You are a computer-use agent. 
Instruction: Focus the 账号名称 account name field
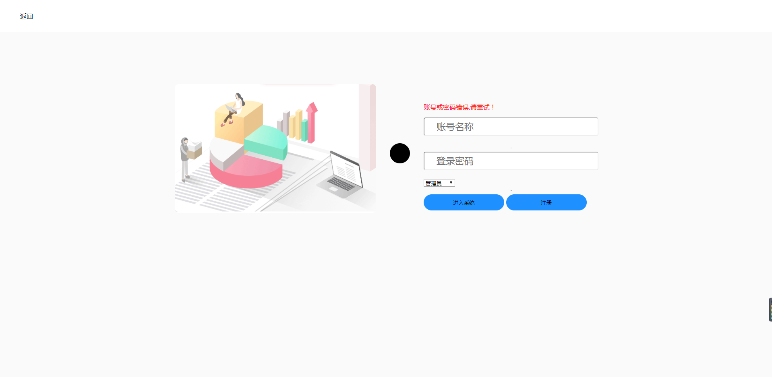tap(511, 127)
